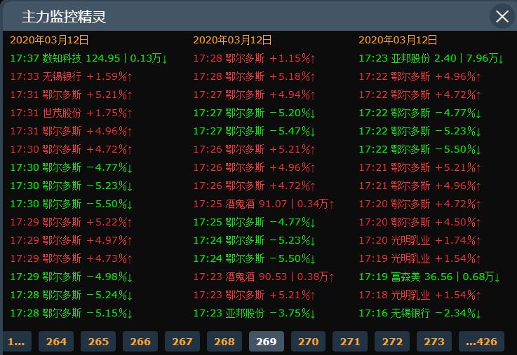The image size is (517, 355).
Task: Select 17:26 鄂尔多斯 +4.72% row
Action: click(254, 186)
